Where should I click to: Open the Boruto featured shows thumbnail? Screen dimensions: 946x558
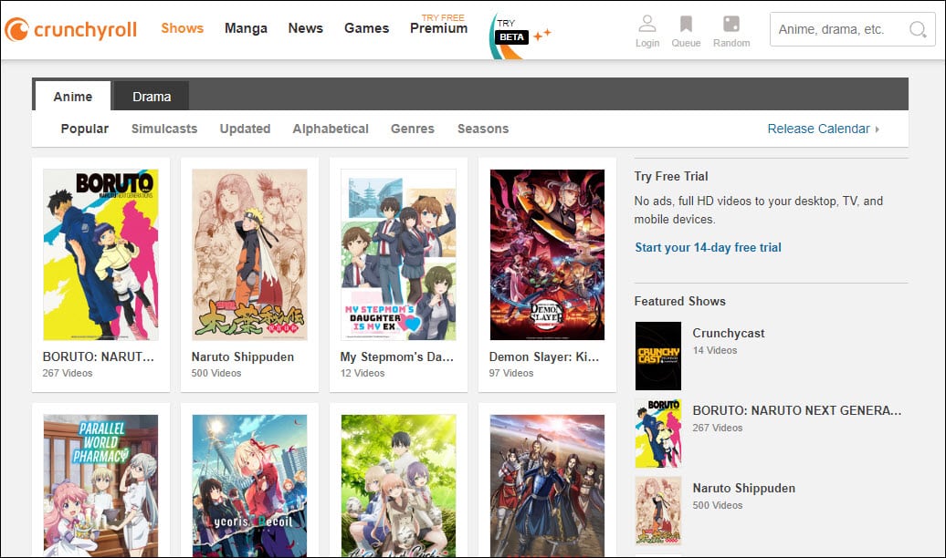658,433
